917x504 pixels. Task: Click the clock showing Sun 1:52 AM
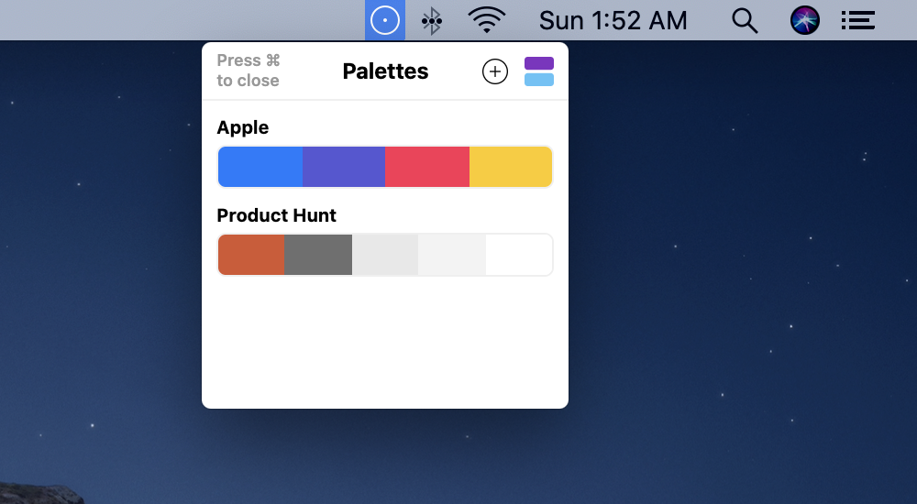[x=613, y=20]
